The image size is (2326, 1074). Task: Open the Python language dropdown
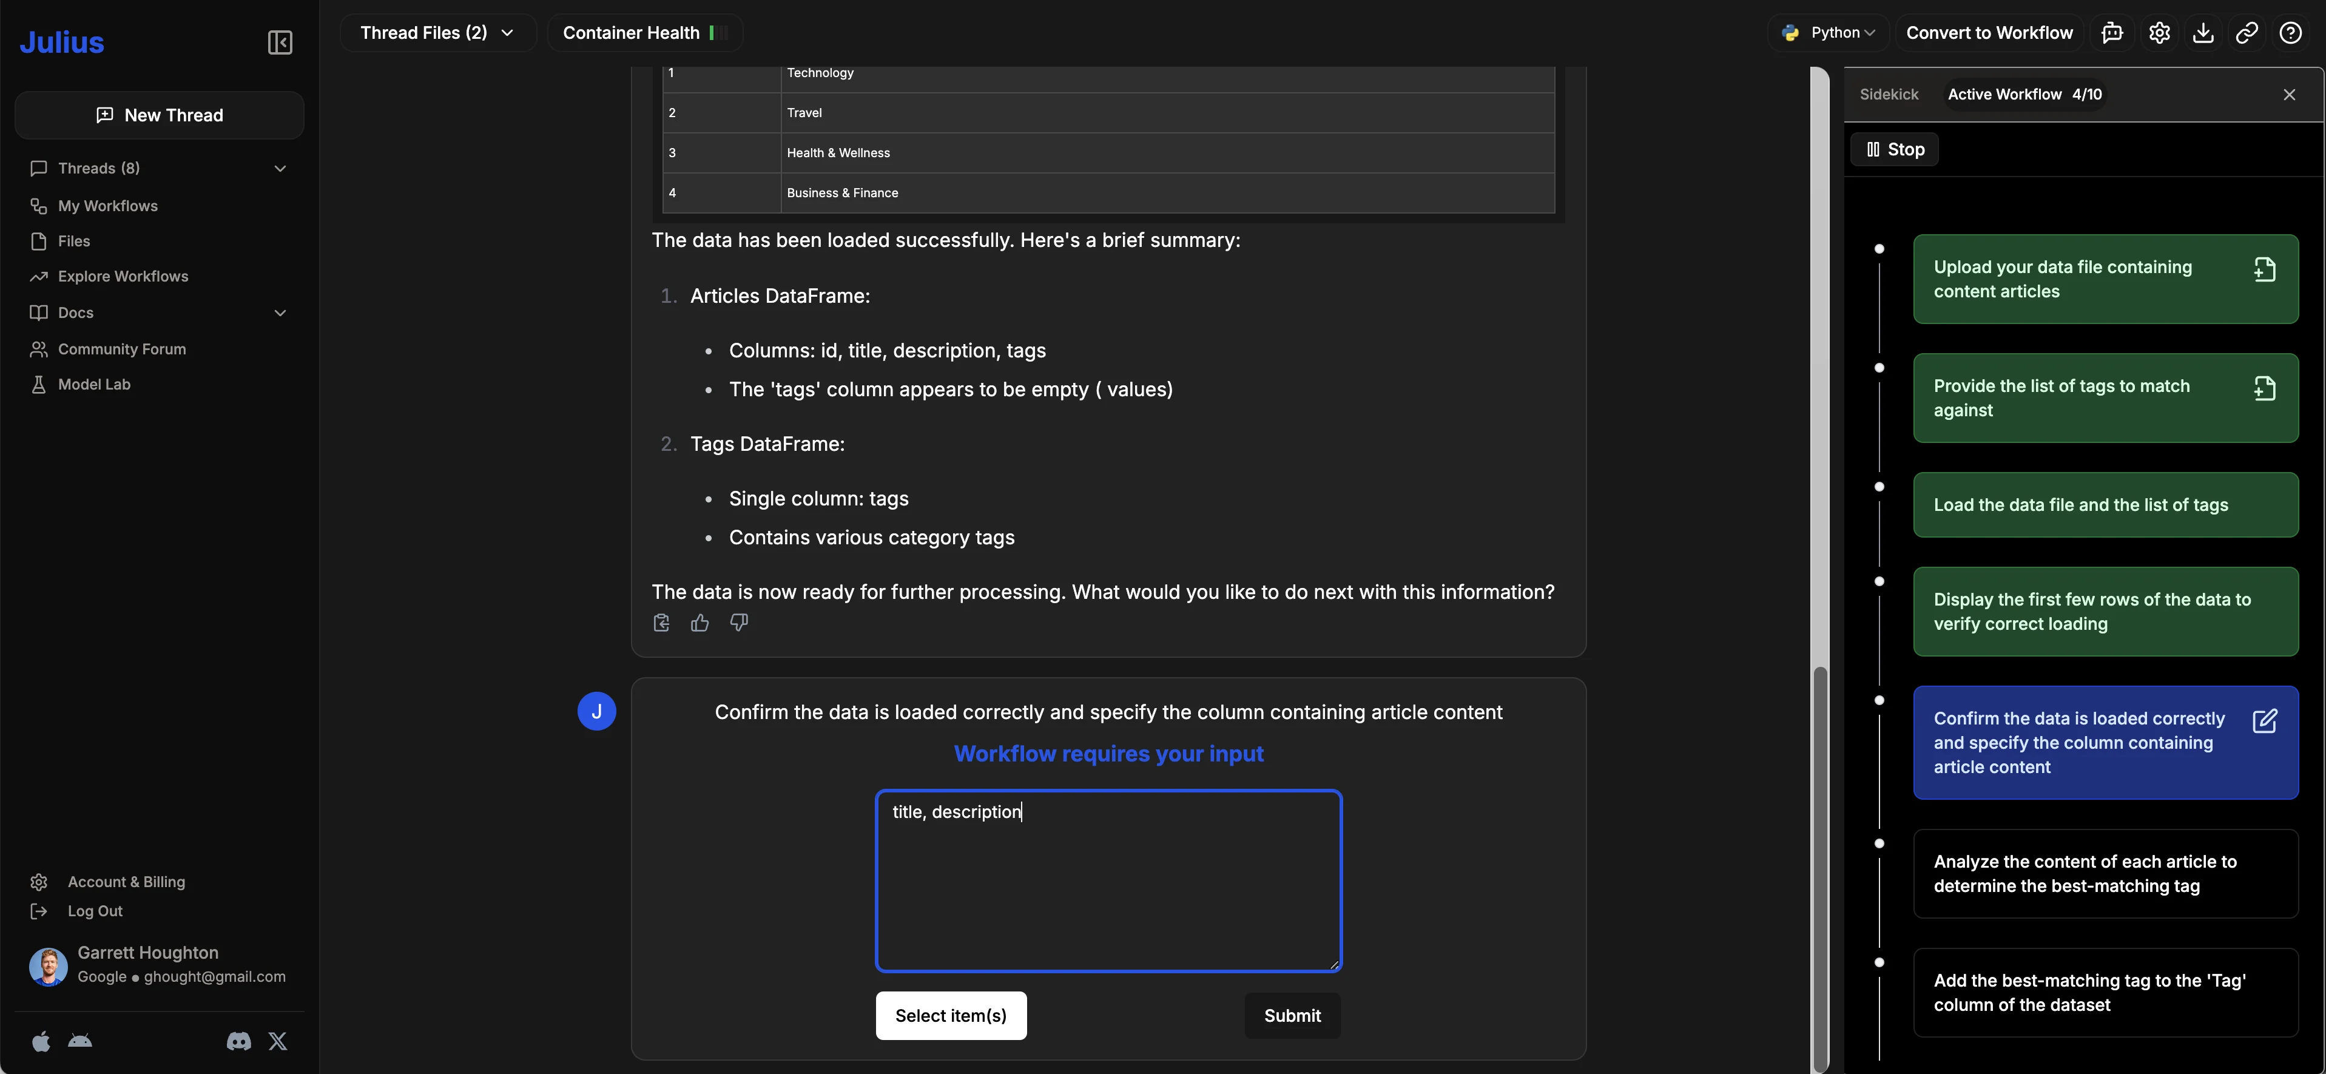(x=1829, y=33)
